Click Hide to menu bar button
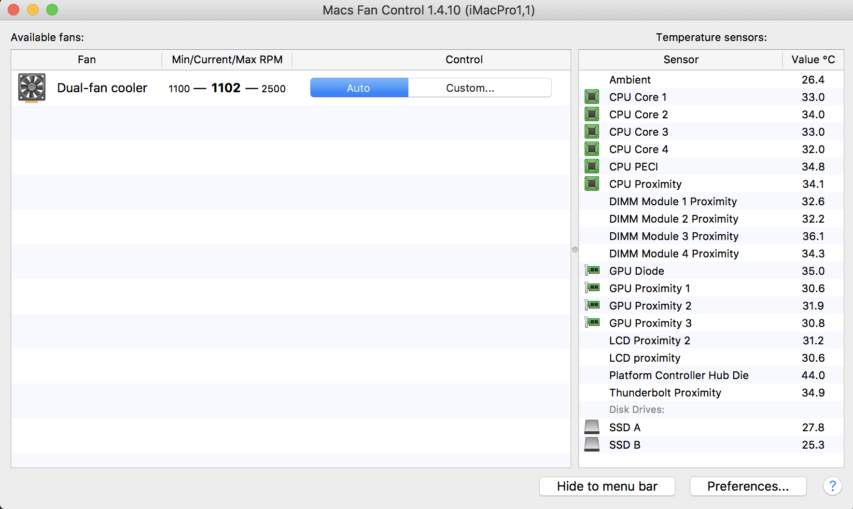Image resolution: width=853 pixels, height=509 pixels. (x=607, y=486)
